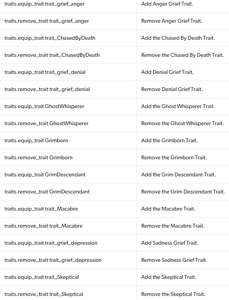229x300 pixels.
Task: Select the 'Remove Anger Grief Trait.' description
Action: pyautogui.click(x=171, y=21)
